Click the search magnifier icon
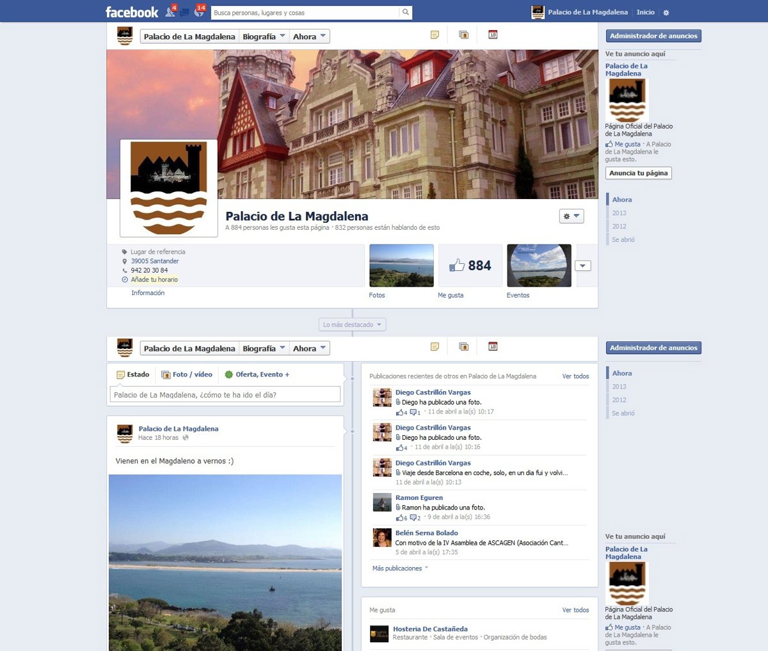 [x=405, y=12]
